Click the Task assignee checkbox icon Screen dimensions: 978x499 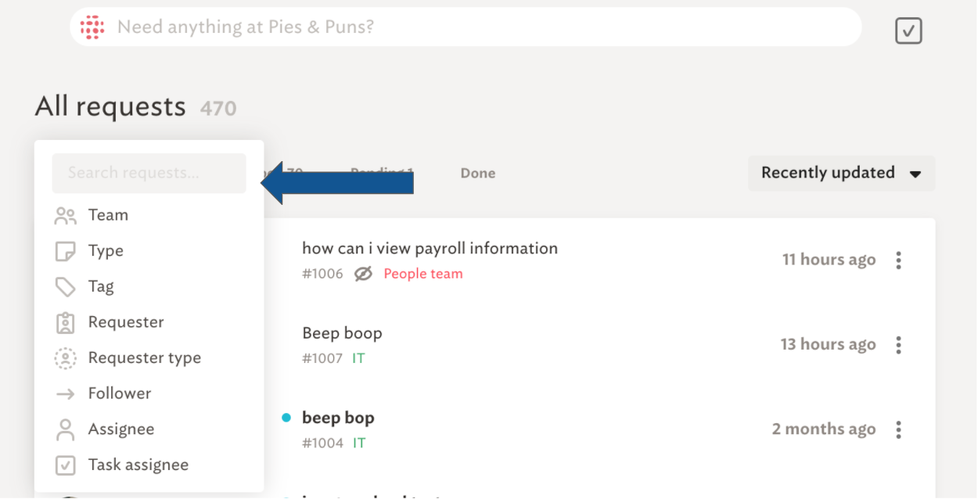(66, 465)
